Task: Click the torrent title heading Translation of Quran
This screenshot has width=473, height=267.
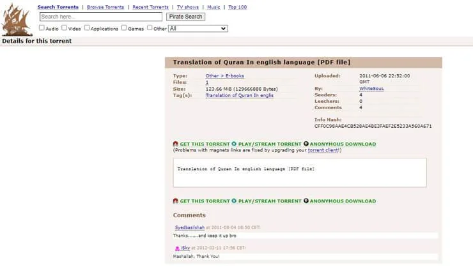Action: click(x=261, y=63)
